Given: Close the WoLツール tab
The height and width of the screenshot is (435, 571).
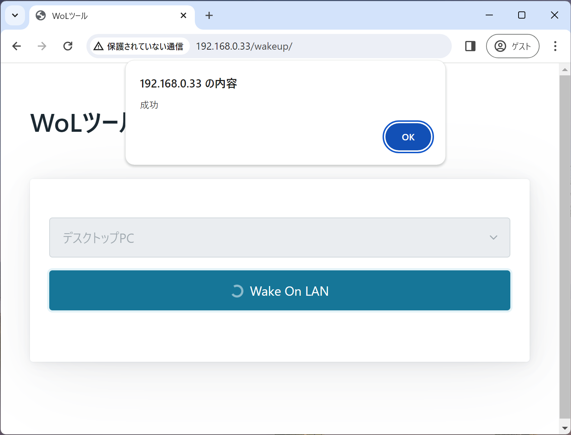Looking at the screenshot, I should 183,15.
